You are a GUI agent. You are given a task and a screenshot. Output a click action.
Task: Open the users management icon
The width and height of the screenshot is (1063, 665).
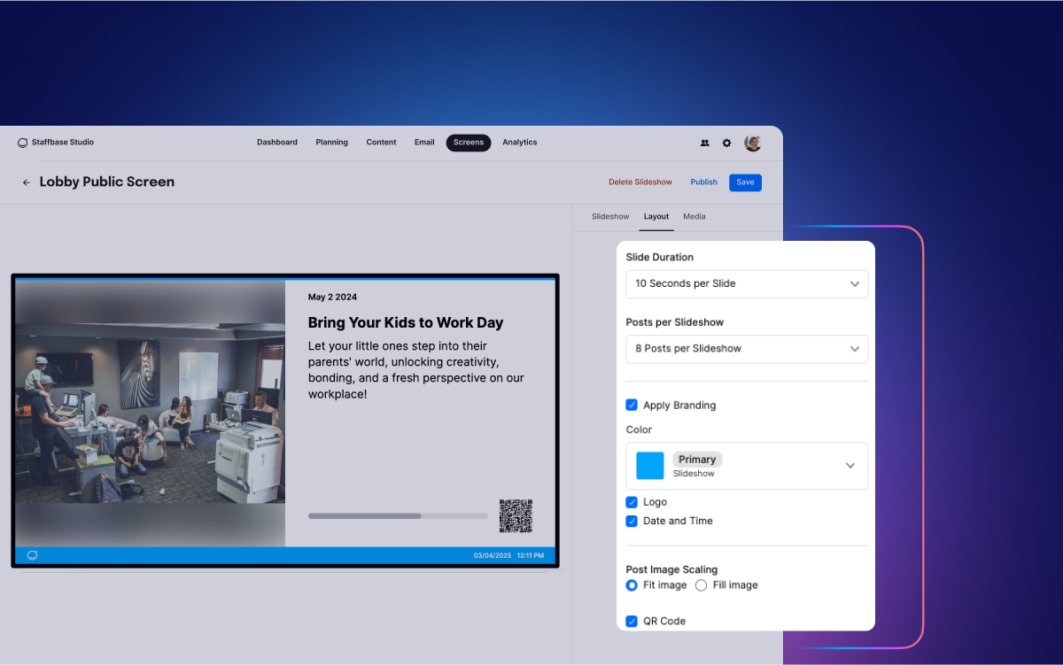pyautogui.click(x=704, y=143)
